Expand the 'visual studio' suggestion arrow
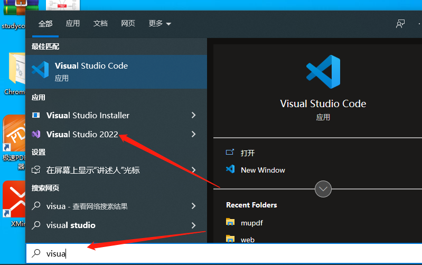This screenshot has height=265, width=422. pos(193,225)
